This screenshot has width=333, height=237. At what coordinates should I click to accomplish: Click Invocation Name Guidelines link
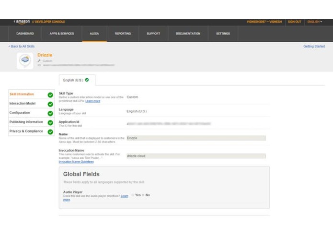click(76, 162)
